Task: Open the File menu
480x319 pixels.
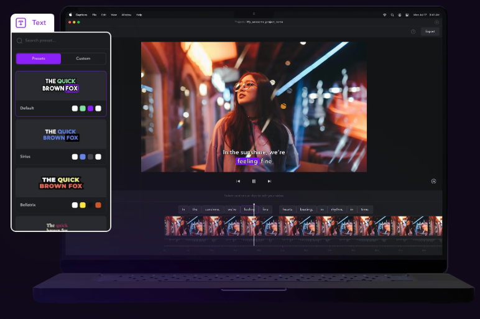Action: tap(95, 15)
